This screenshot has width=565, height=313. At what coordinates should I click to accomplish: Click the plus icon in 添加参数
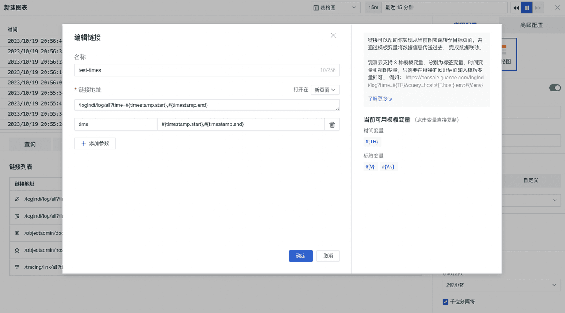83,143
